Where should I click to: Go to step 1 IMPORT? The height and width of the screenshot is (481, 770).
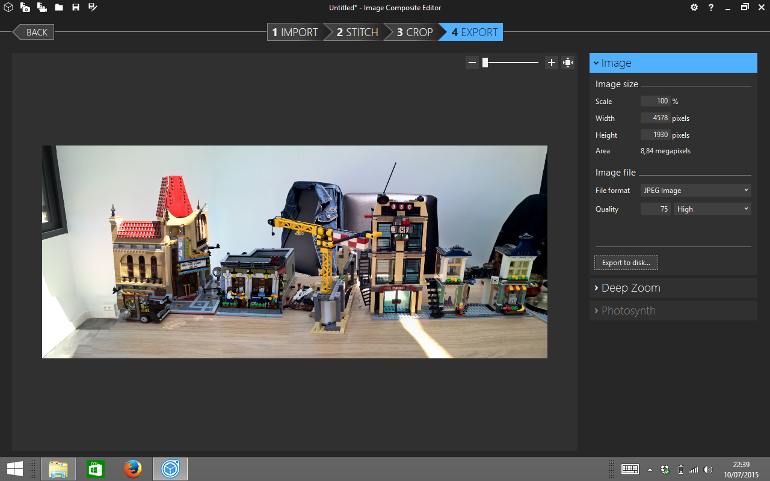click(x=295, y=32)
